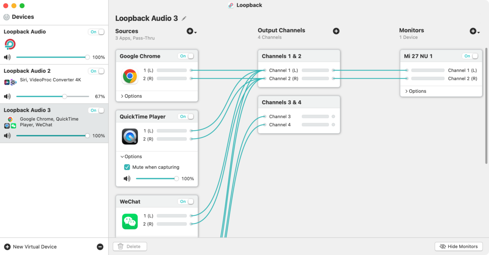Turn off QuickTime Player source switch
Viewport: 489px width, 255px height.
tap(186, 117)
